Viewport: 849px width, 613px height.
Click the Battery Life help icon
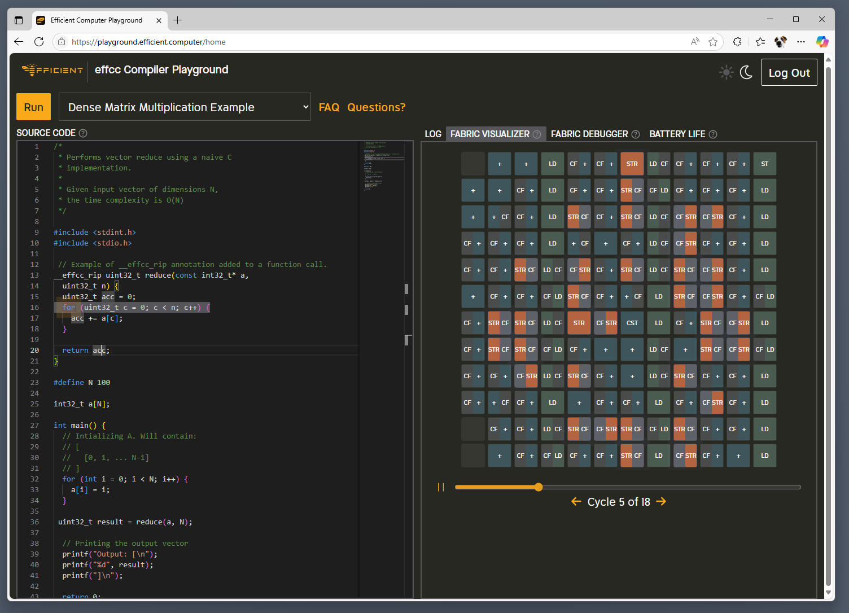click(x=713, y=134)
